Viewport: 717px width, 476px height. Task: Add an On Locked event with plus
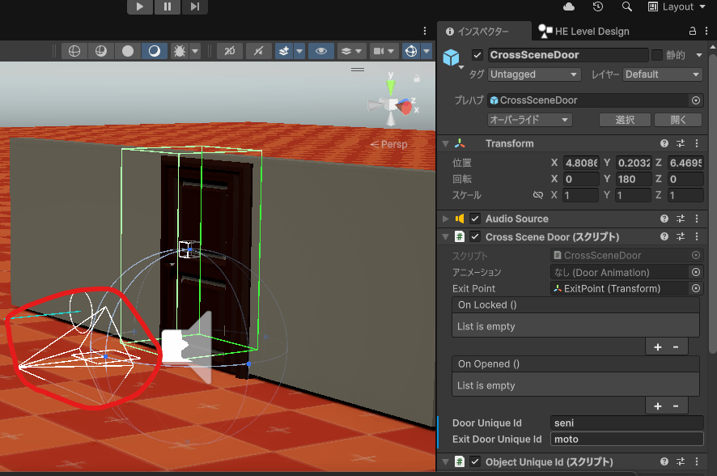click(x=658, y=347)
